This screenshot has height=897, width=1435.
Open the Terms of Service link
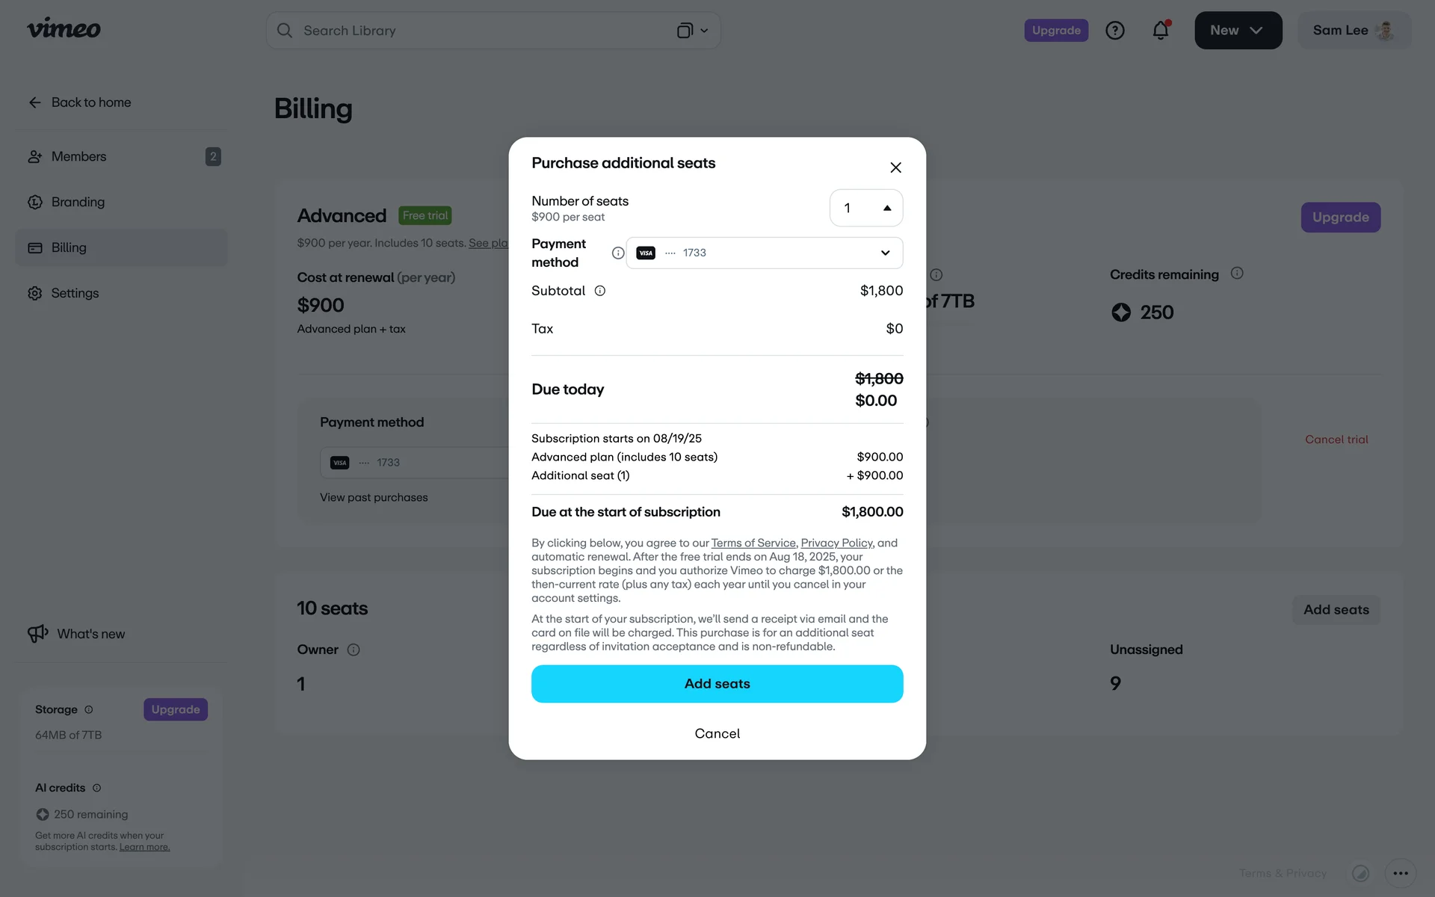(x=753, y=543)
